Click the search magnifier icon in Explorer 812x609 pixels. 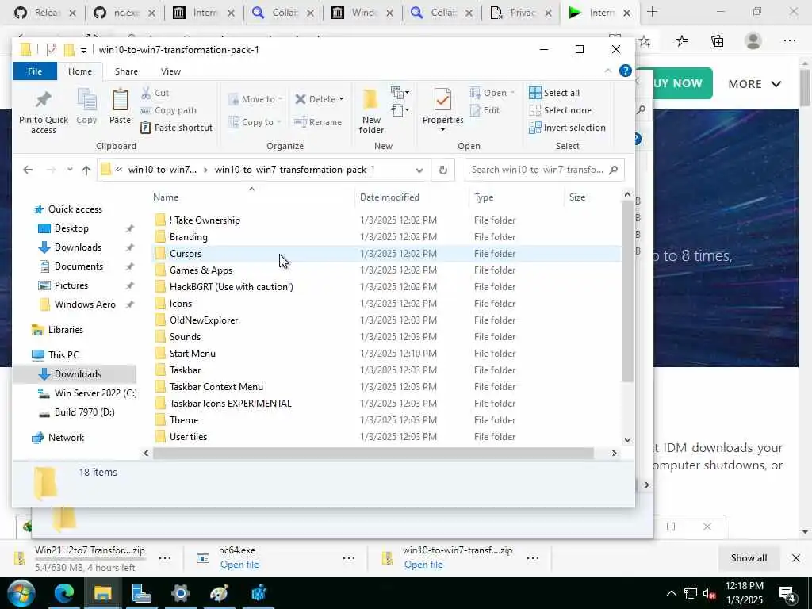[x=614, y=170]
